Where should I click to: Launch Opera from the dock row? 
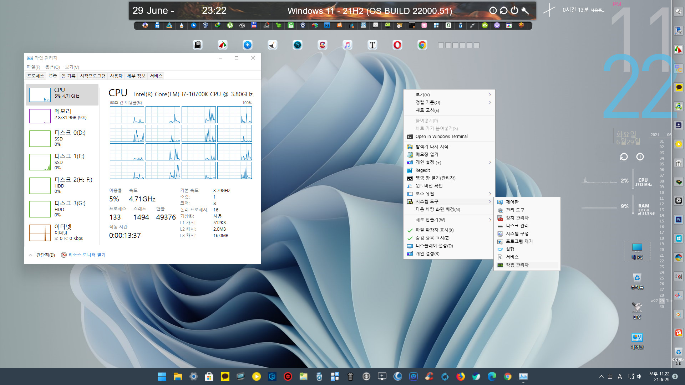coord(397,45)
